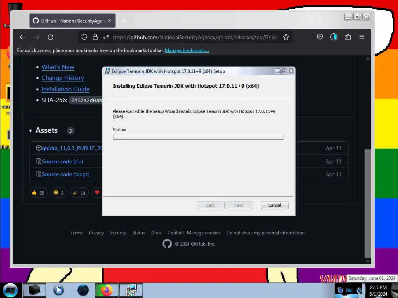Download Source code (tar.gz)
The height and width of the screenshot is (298, 398).
click(65, 174)
